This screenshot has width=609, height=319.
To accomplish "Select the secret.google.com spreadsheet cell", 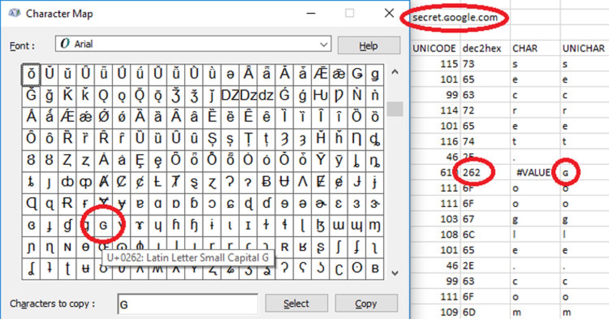I will pos(455,17).
